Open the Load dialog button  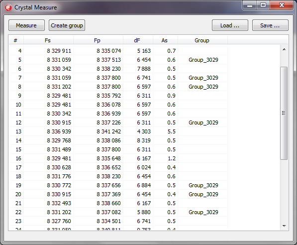pyautogui.click(x=230, y=25)
